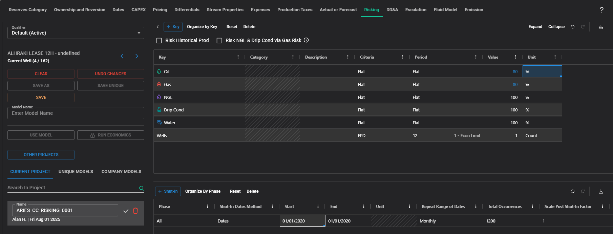This screenshot has height=234, width=613.
Task: Toggle Risk NGL & Drip Cond via Gas Risk
Action: (x=219, y=41)
